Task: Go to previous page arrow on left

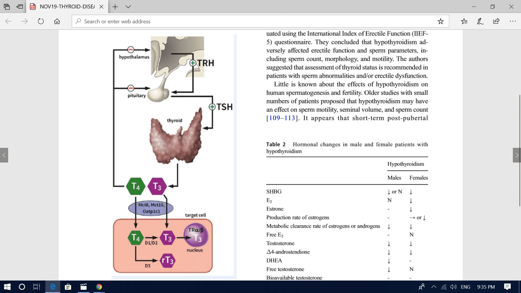Action: (x=4, y=155)
